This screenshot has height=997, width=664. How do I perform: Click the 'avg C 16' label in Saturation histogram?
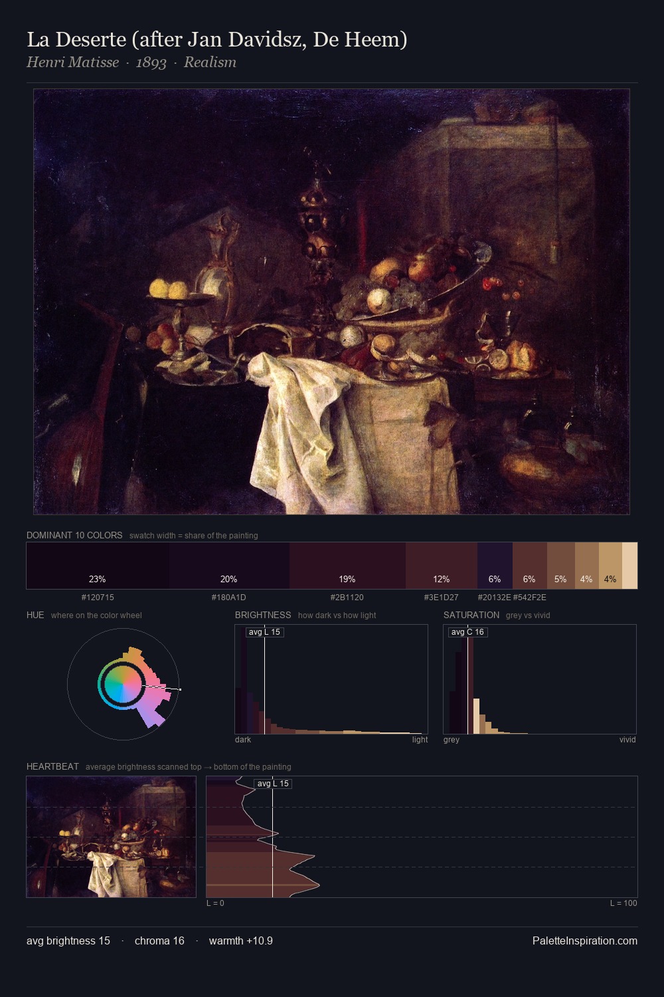coord(467,632)
